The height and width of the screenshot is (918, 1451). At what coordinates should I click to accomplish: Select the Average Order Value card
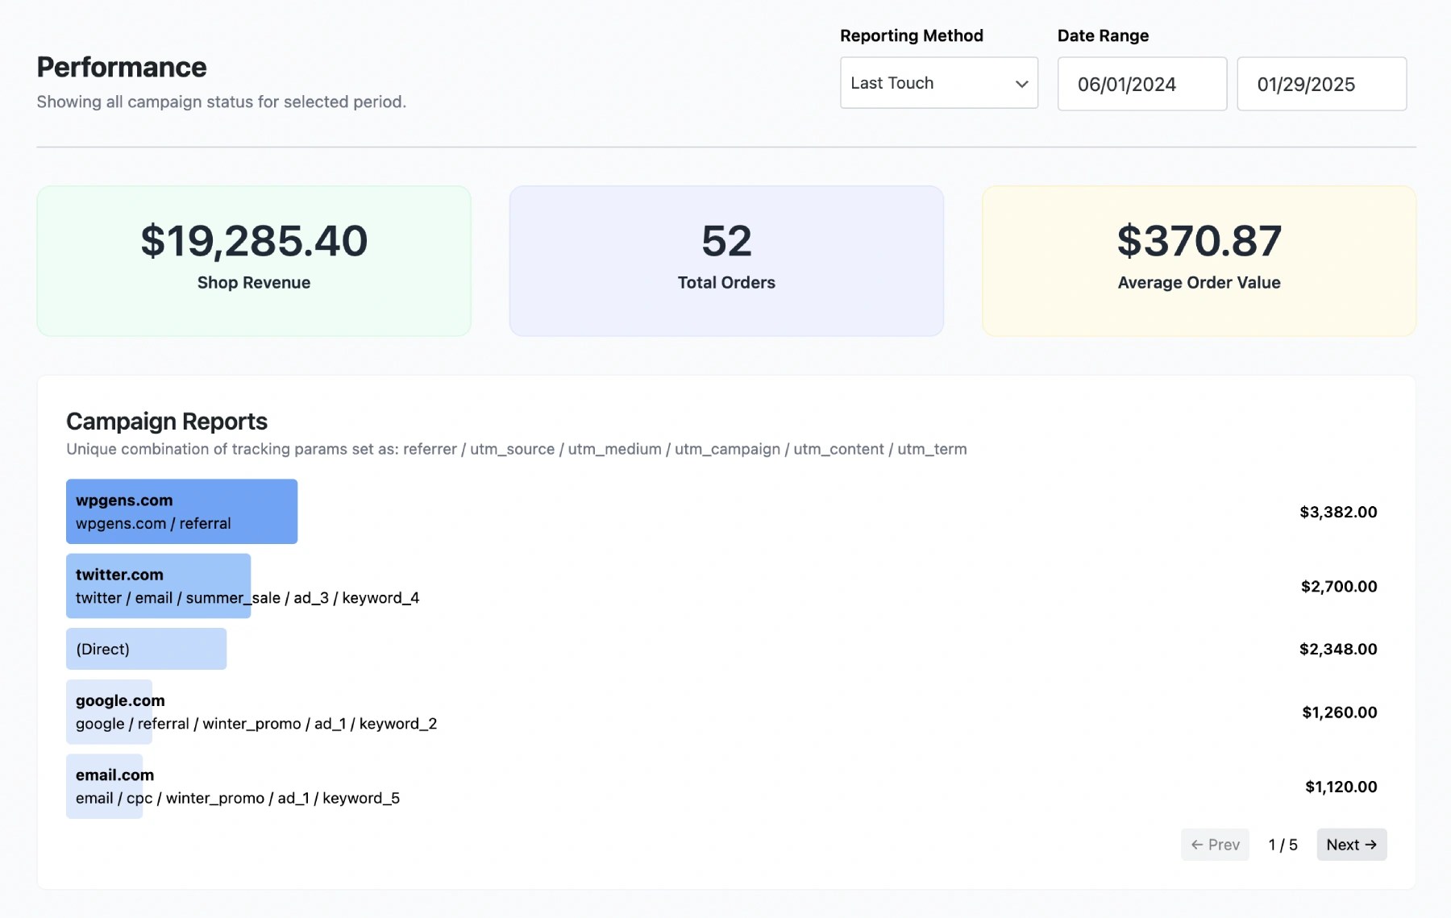click(1199, 260)
